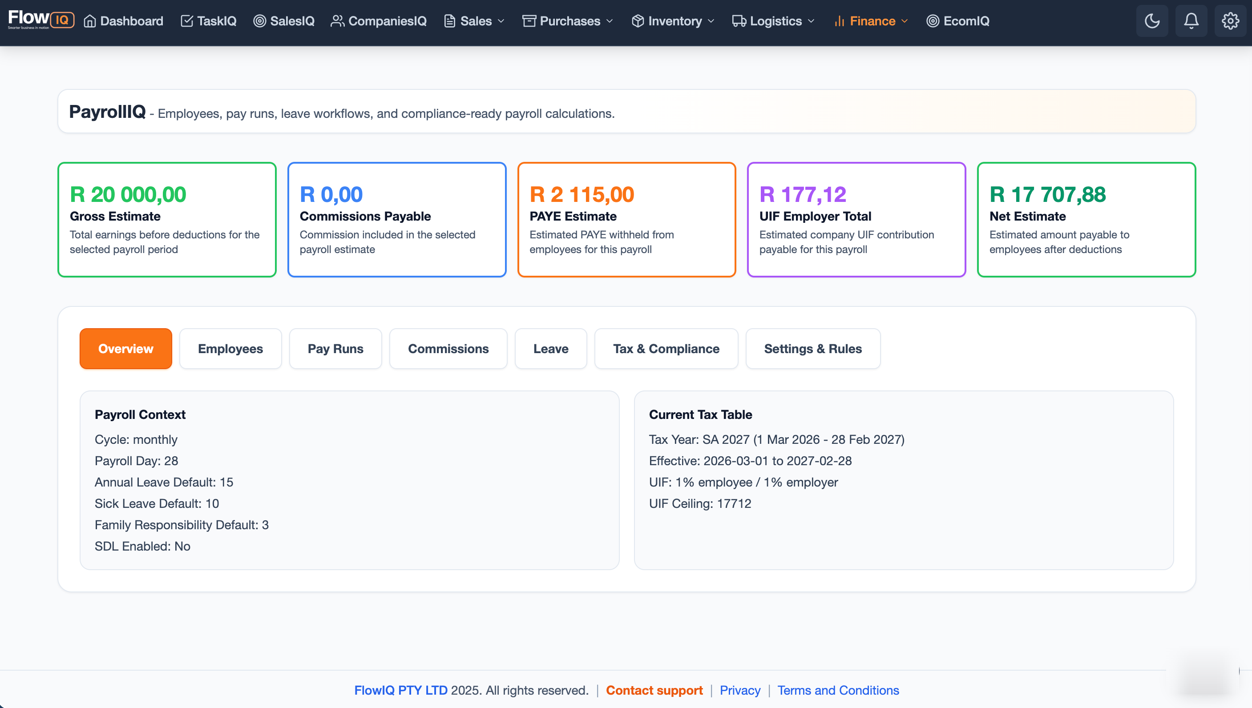Open notifications via the bell icon

point(1191,20)
